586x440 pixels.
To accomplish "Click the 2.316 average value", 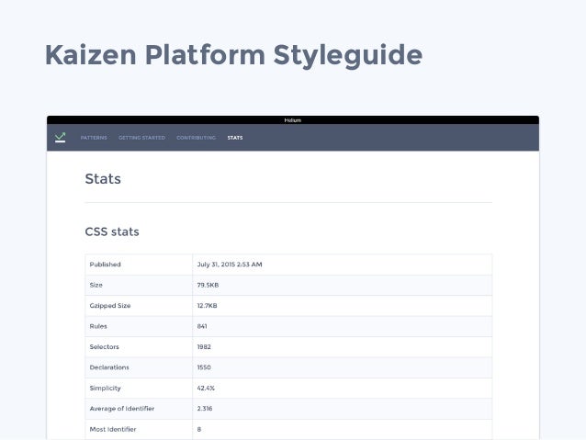I will (x=205, y=409).
